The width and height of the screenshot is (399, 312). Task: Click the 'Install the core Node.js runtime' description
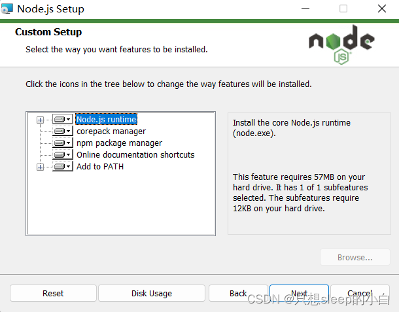click(x=292, y=128)
